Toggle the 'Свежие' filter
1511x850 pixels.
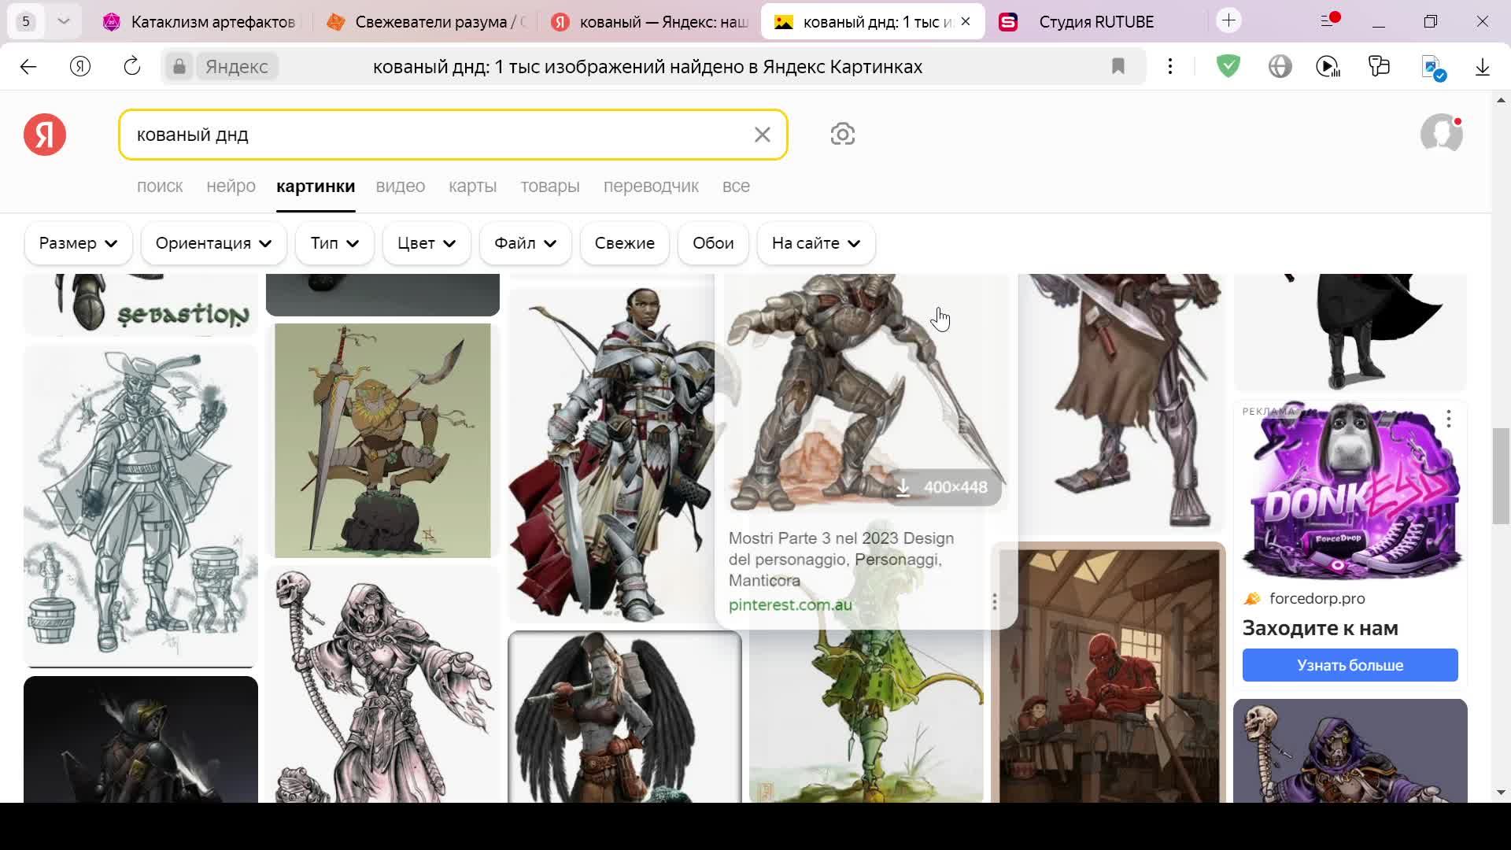tap(625, 243)
